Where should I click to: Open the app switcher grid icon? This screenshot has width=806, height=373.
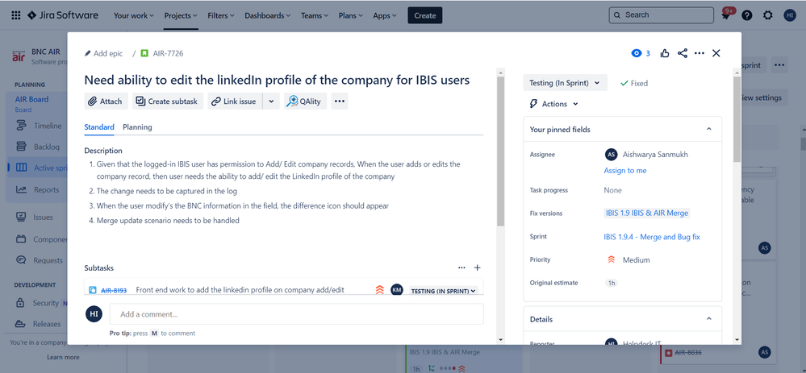click(x=16, y=15)
